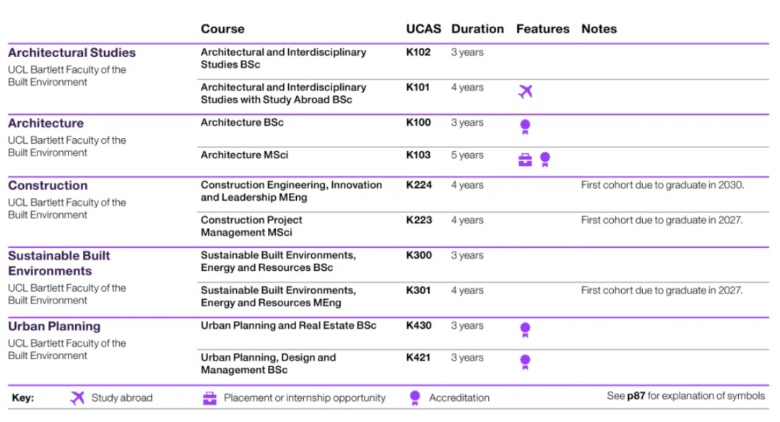780x422 pixels.
Task: Click the K300 UCAS code
Action: pos(418,256)
